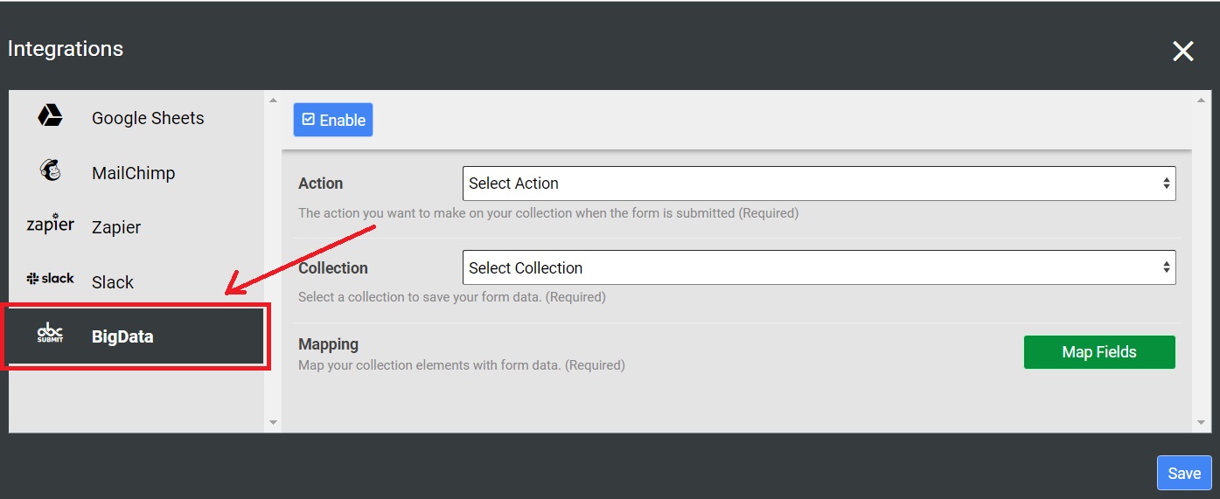The height and width of the screenshot is (499, 1220).
Task: Click the abc Submit BigData icon
Action: point(50,333)
